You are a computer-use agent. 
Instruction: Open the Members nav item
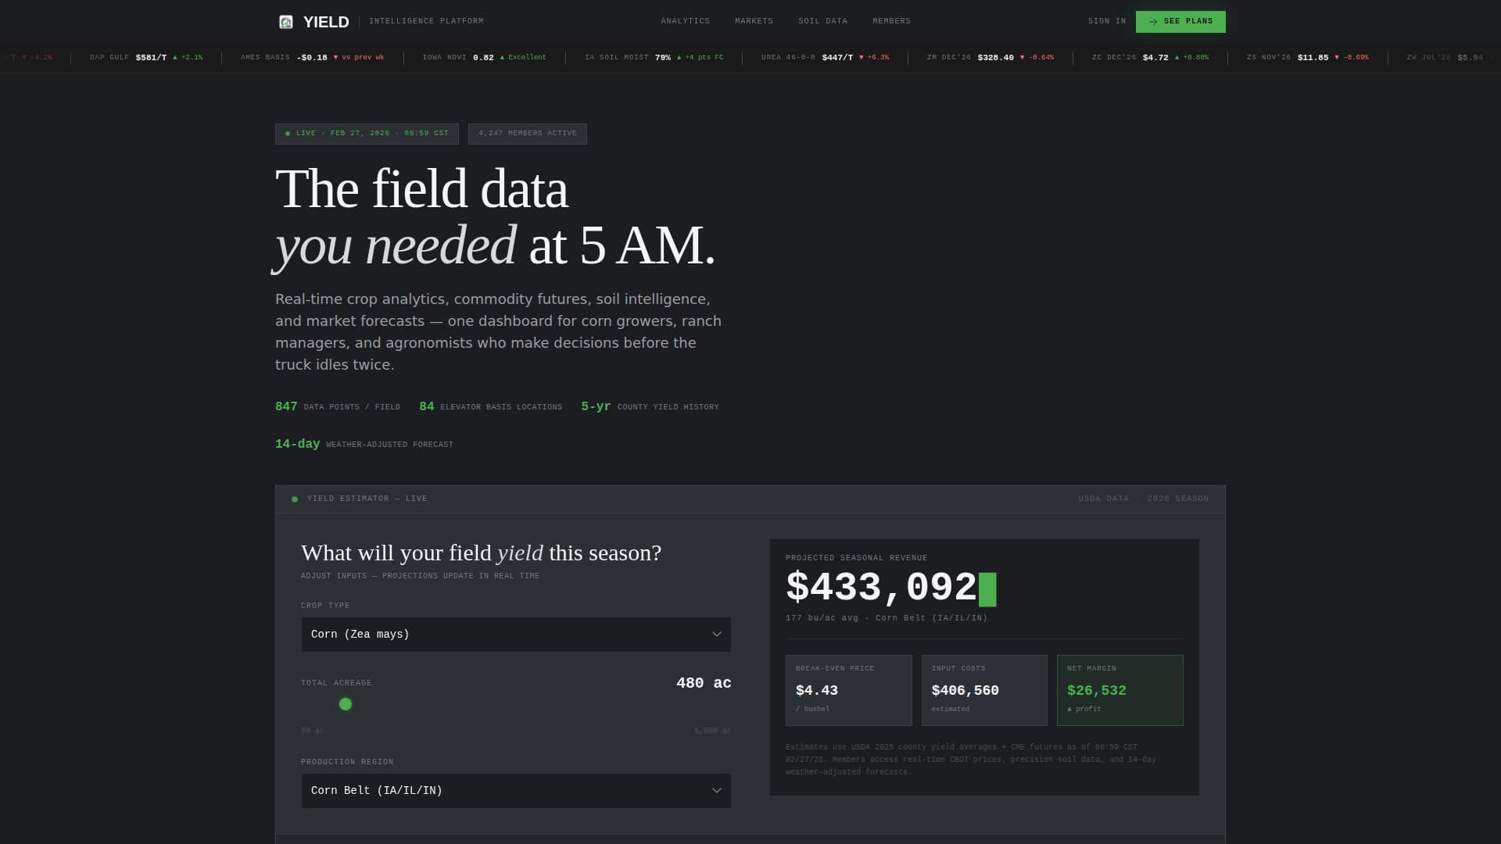click(x=891, y=21)
